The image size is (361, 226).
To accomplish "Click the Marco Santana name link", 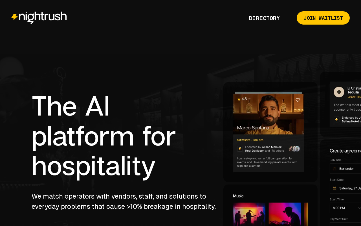I will pos(253,128).
